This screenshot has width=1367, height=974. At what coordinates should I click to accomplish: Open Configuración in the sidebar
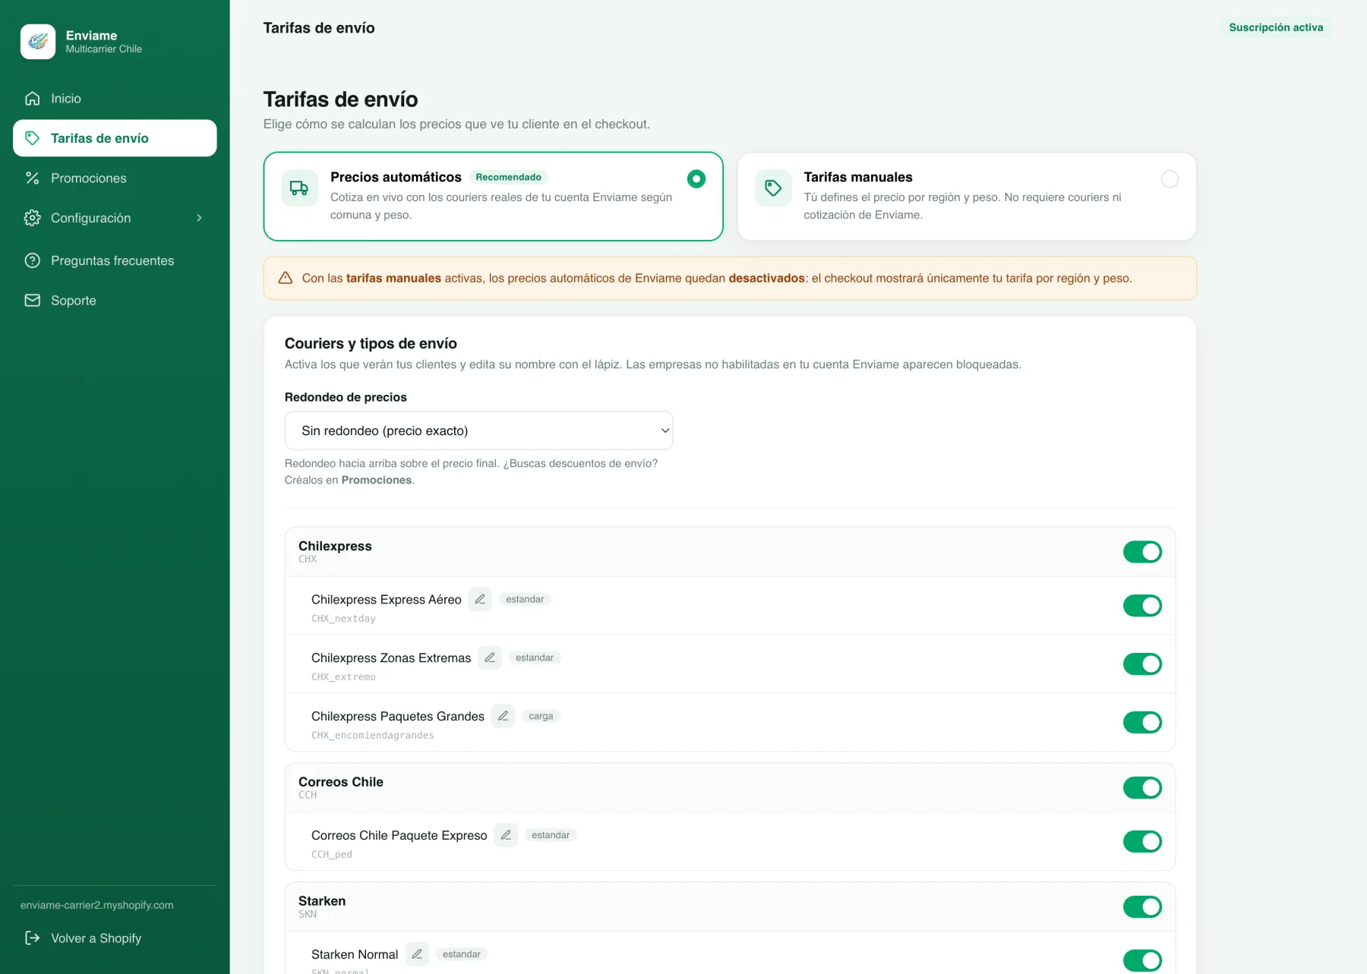click(115, 218)
